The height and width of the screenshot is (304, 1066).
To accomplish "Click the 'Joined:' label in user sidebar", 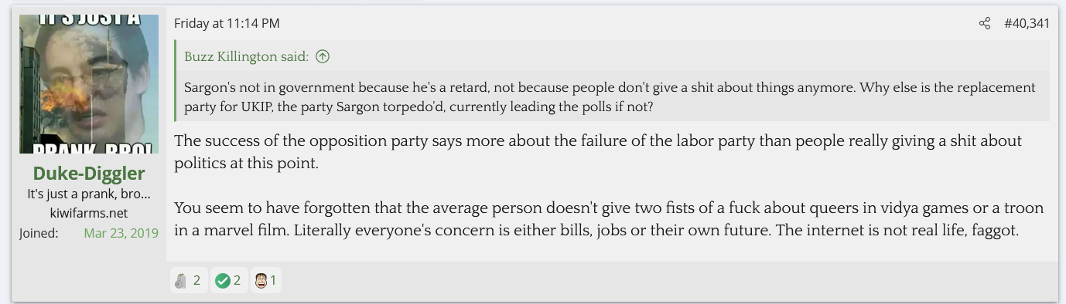I will point(39,232).
